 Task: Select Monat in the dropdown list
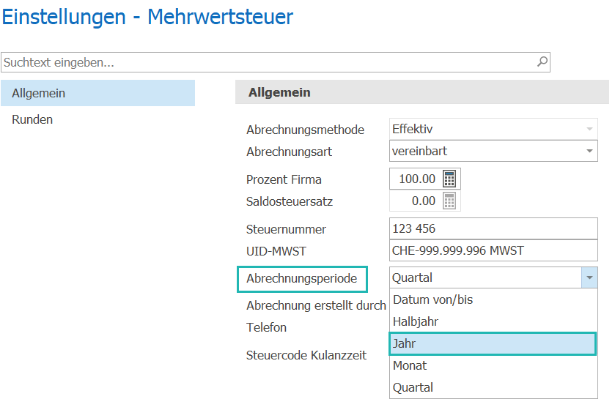[493, 365]
